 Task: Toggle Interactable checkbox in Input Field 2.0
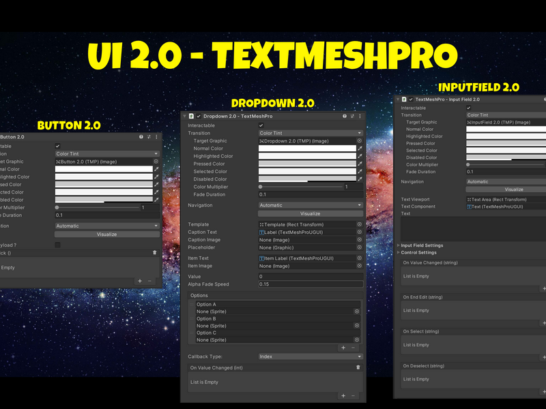point(469,108)
